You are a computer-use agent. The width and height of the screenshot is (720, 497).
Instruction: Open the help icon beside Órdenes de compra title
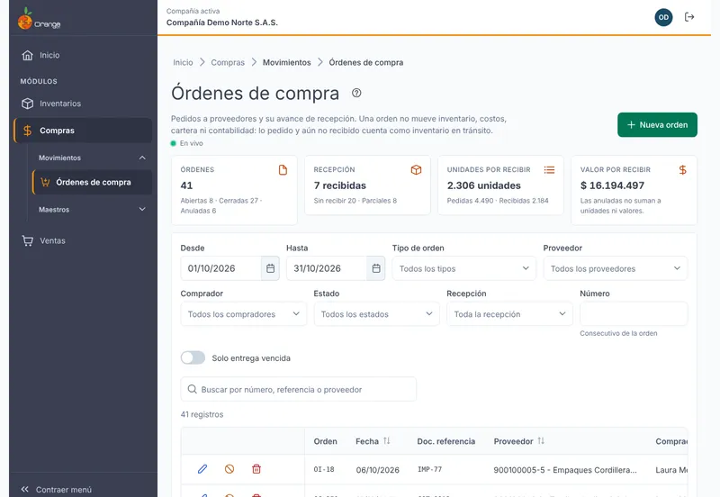(356, 93)
